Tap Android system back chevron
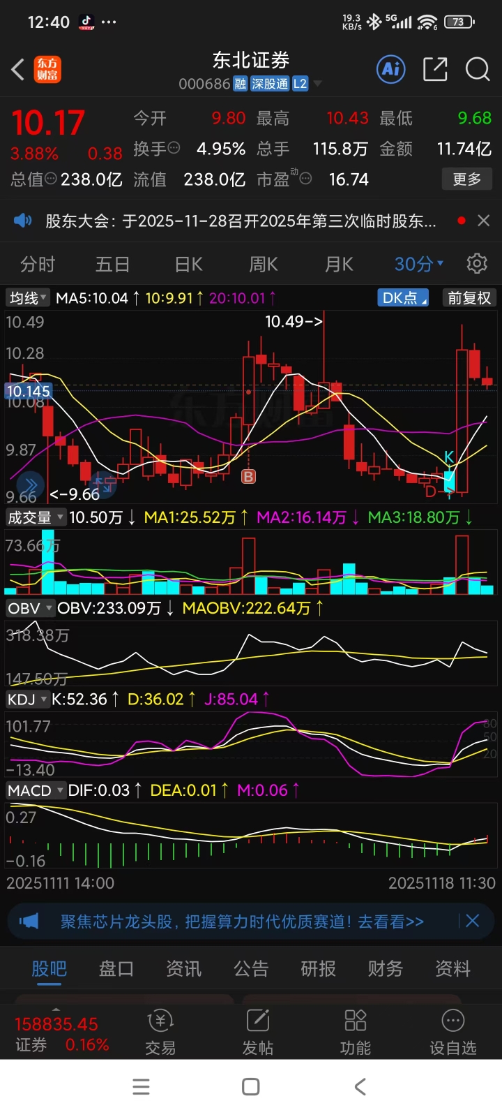Image resolution: width=502 pixels, height=1117 pixels. pyautogui.click(x=360, y=1087)
